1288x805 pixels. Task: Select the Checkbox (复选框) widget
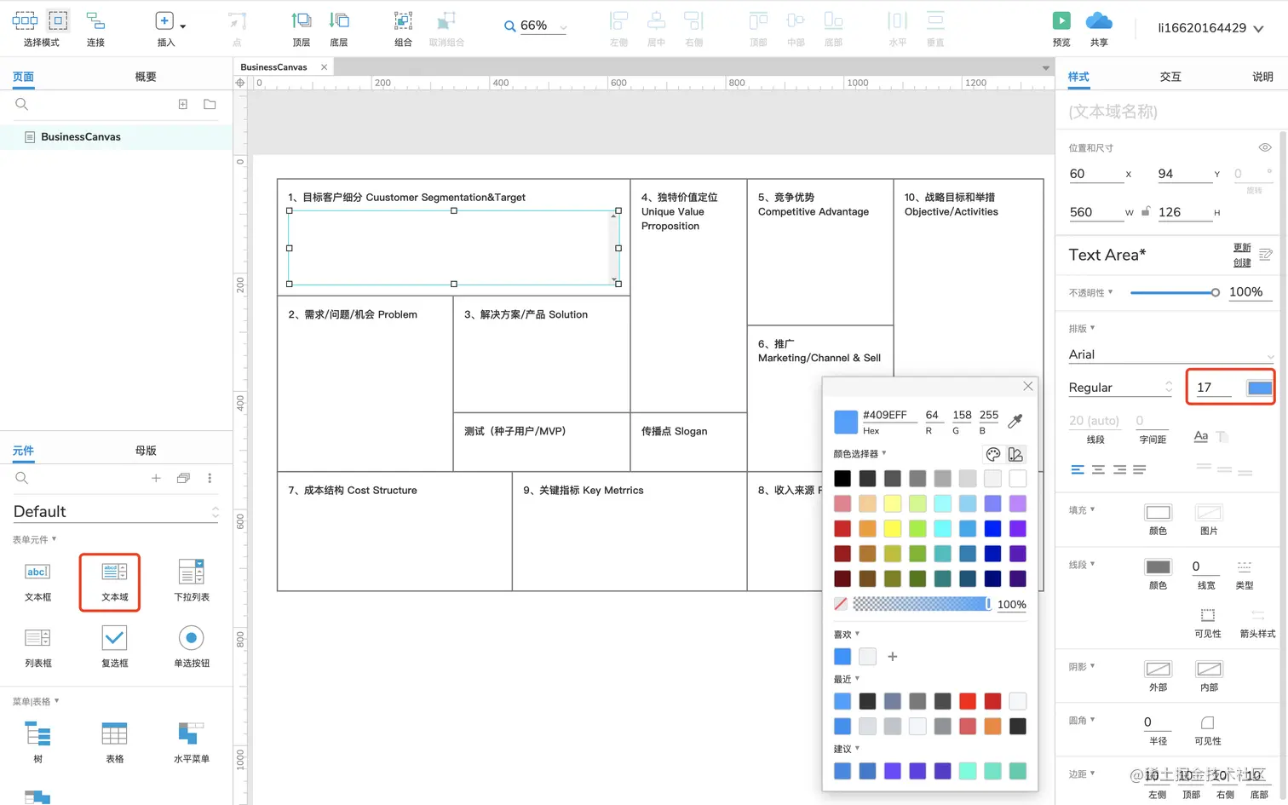tap(114, 647)
